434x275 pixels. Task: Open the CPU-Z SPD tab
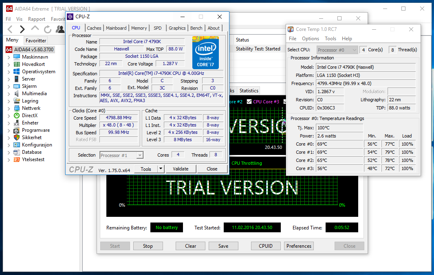tap(157, 28)
